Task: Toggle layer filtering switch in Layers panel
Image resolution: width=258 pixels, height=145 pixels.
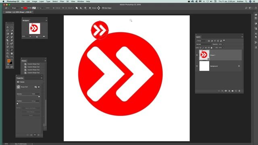Action: tap(224, 40)
